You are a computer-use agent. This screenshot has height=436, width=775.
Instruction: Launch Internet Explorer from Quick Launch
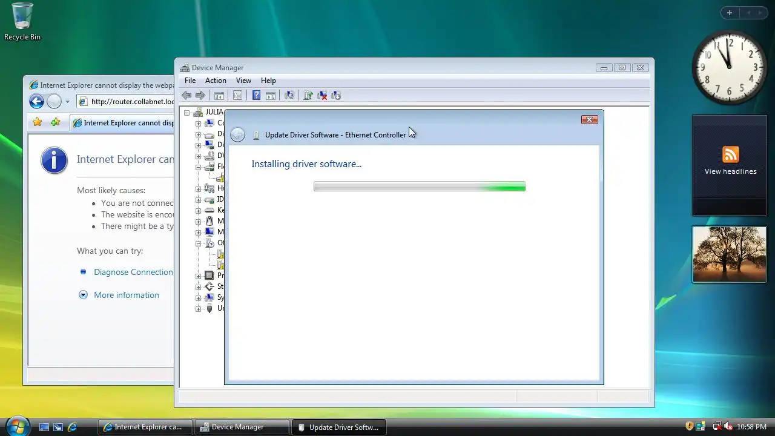(x=72, y=427)
